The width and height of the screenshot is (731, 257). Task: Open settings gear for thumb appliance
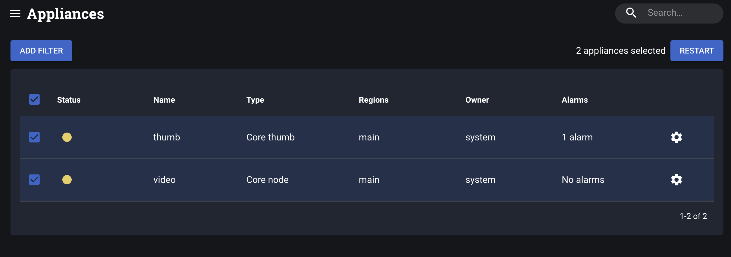(x=676, y=137)
